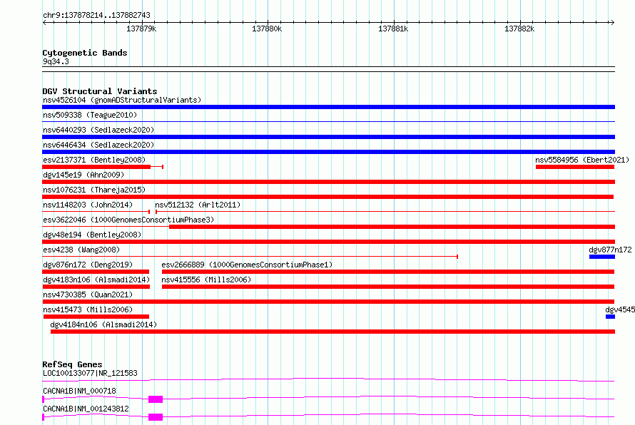
Task: Click the red bar under dgv876n172
Action: [96, 272]
